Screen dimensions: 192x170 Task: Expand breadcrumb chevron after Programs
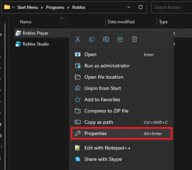pos(68,8)
